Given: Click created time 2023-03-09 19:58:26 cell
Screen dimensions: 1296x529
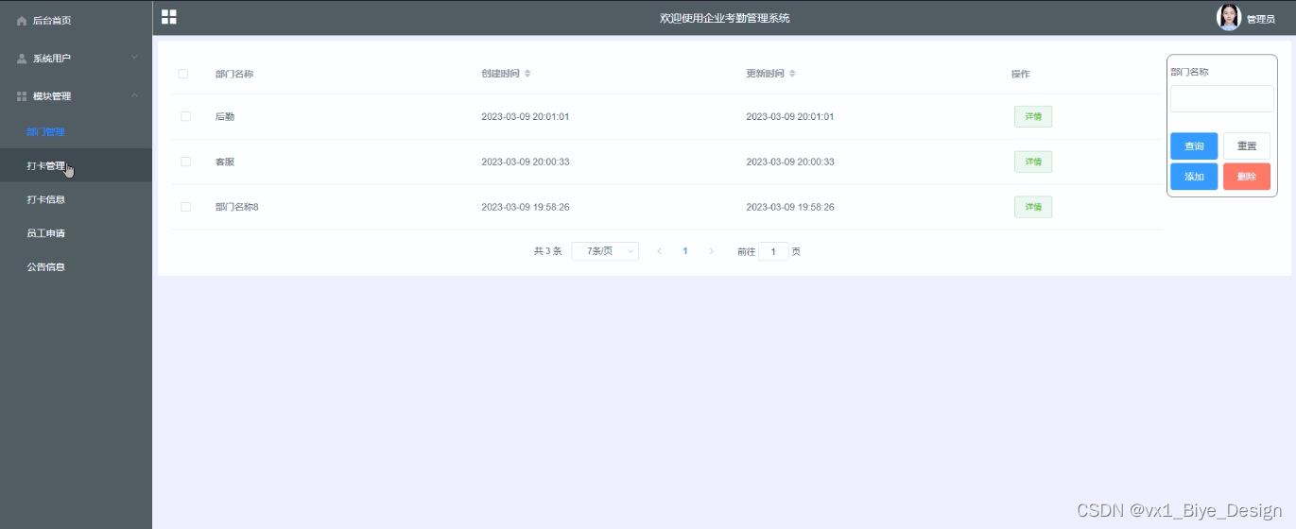Looking at the screenshot, I should tap(526, 207).
